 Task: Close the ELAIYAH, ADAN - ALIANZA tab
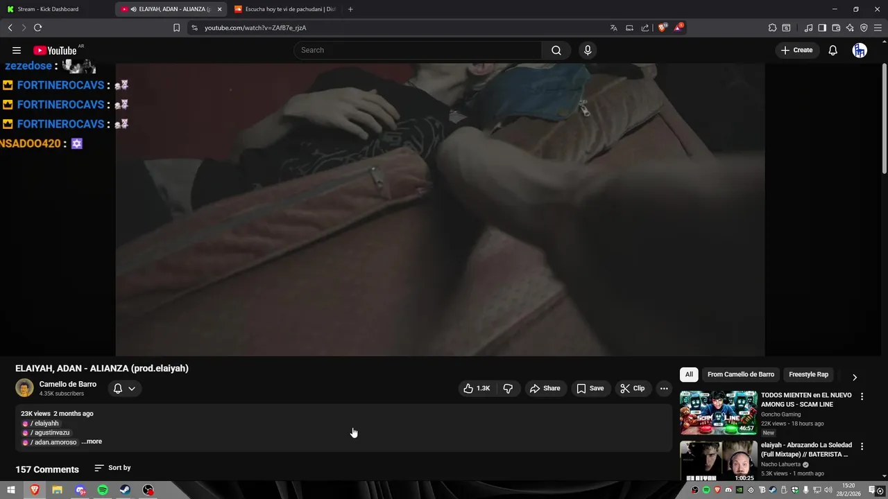click(219, 9)
